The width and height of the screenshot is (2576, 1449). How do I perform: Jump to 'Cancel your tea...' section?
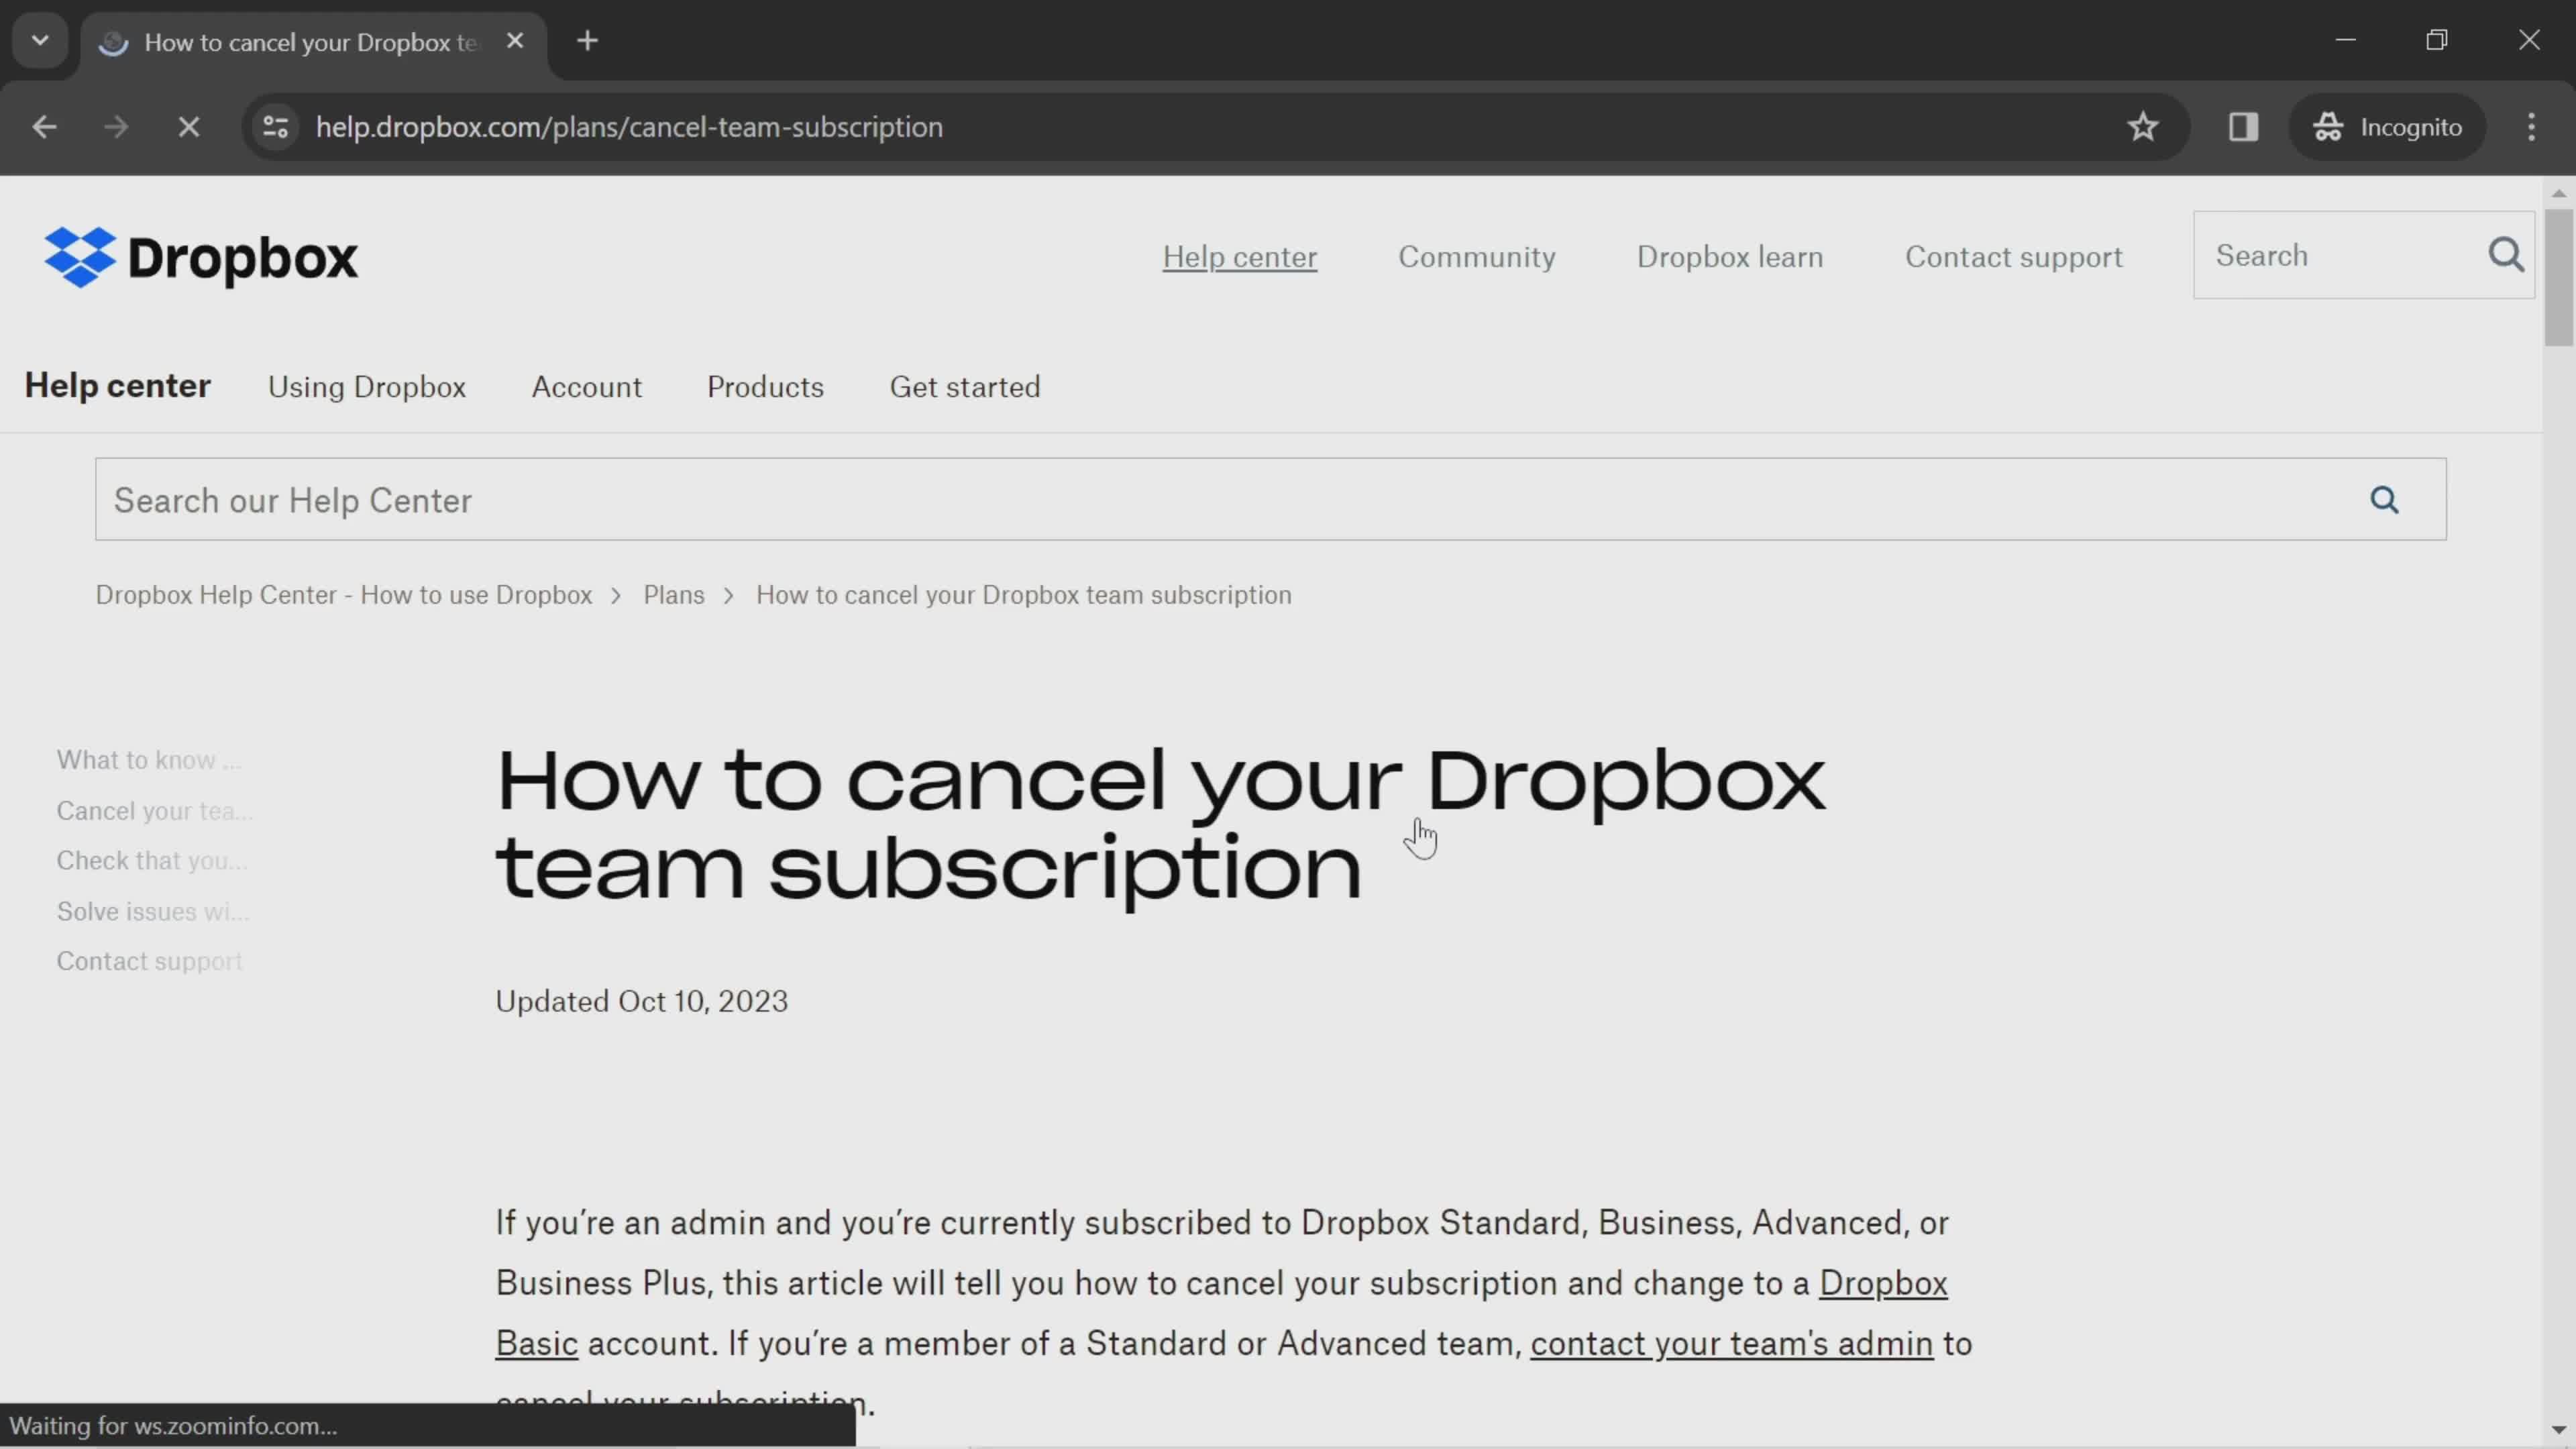click(154, 811)
